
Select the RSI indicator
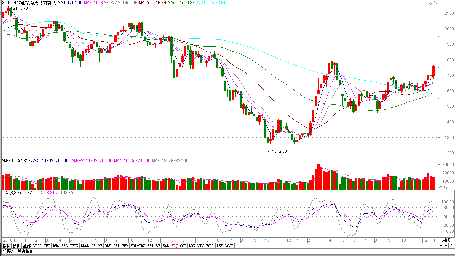coord(150,246)
